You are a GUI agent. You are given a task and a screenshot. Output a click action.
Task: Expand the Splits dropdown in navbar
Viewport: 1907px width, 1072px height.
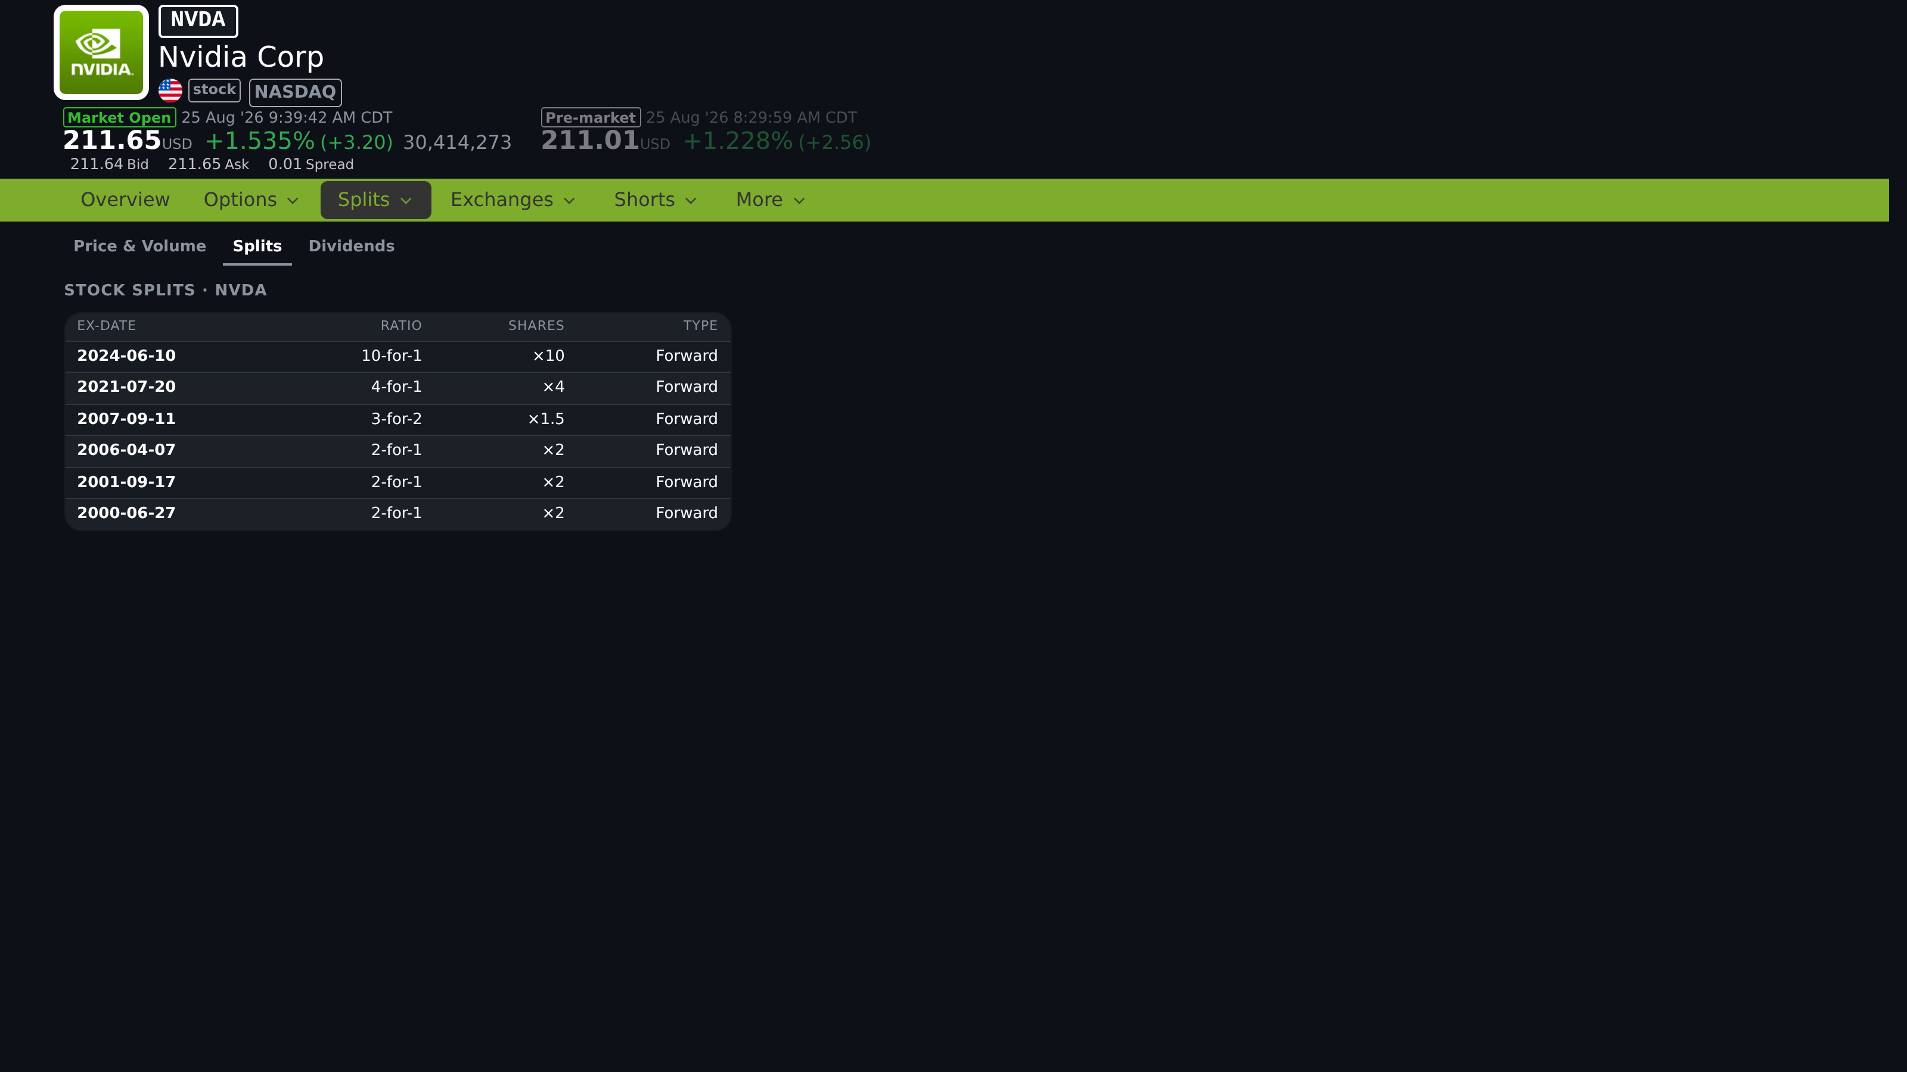click(x=375, y=200)
